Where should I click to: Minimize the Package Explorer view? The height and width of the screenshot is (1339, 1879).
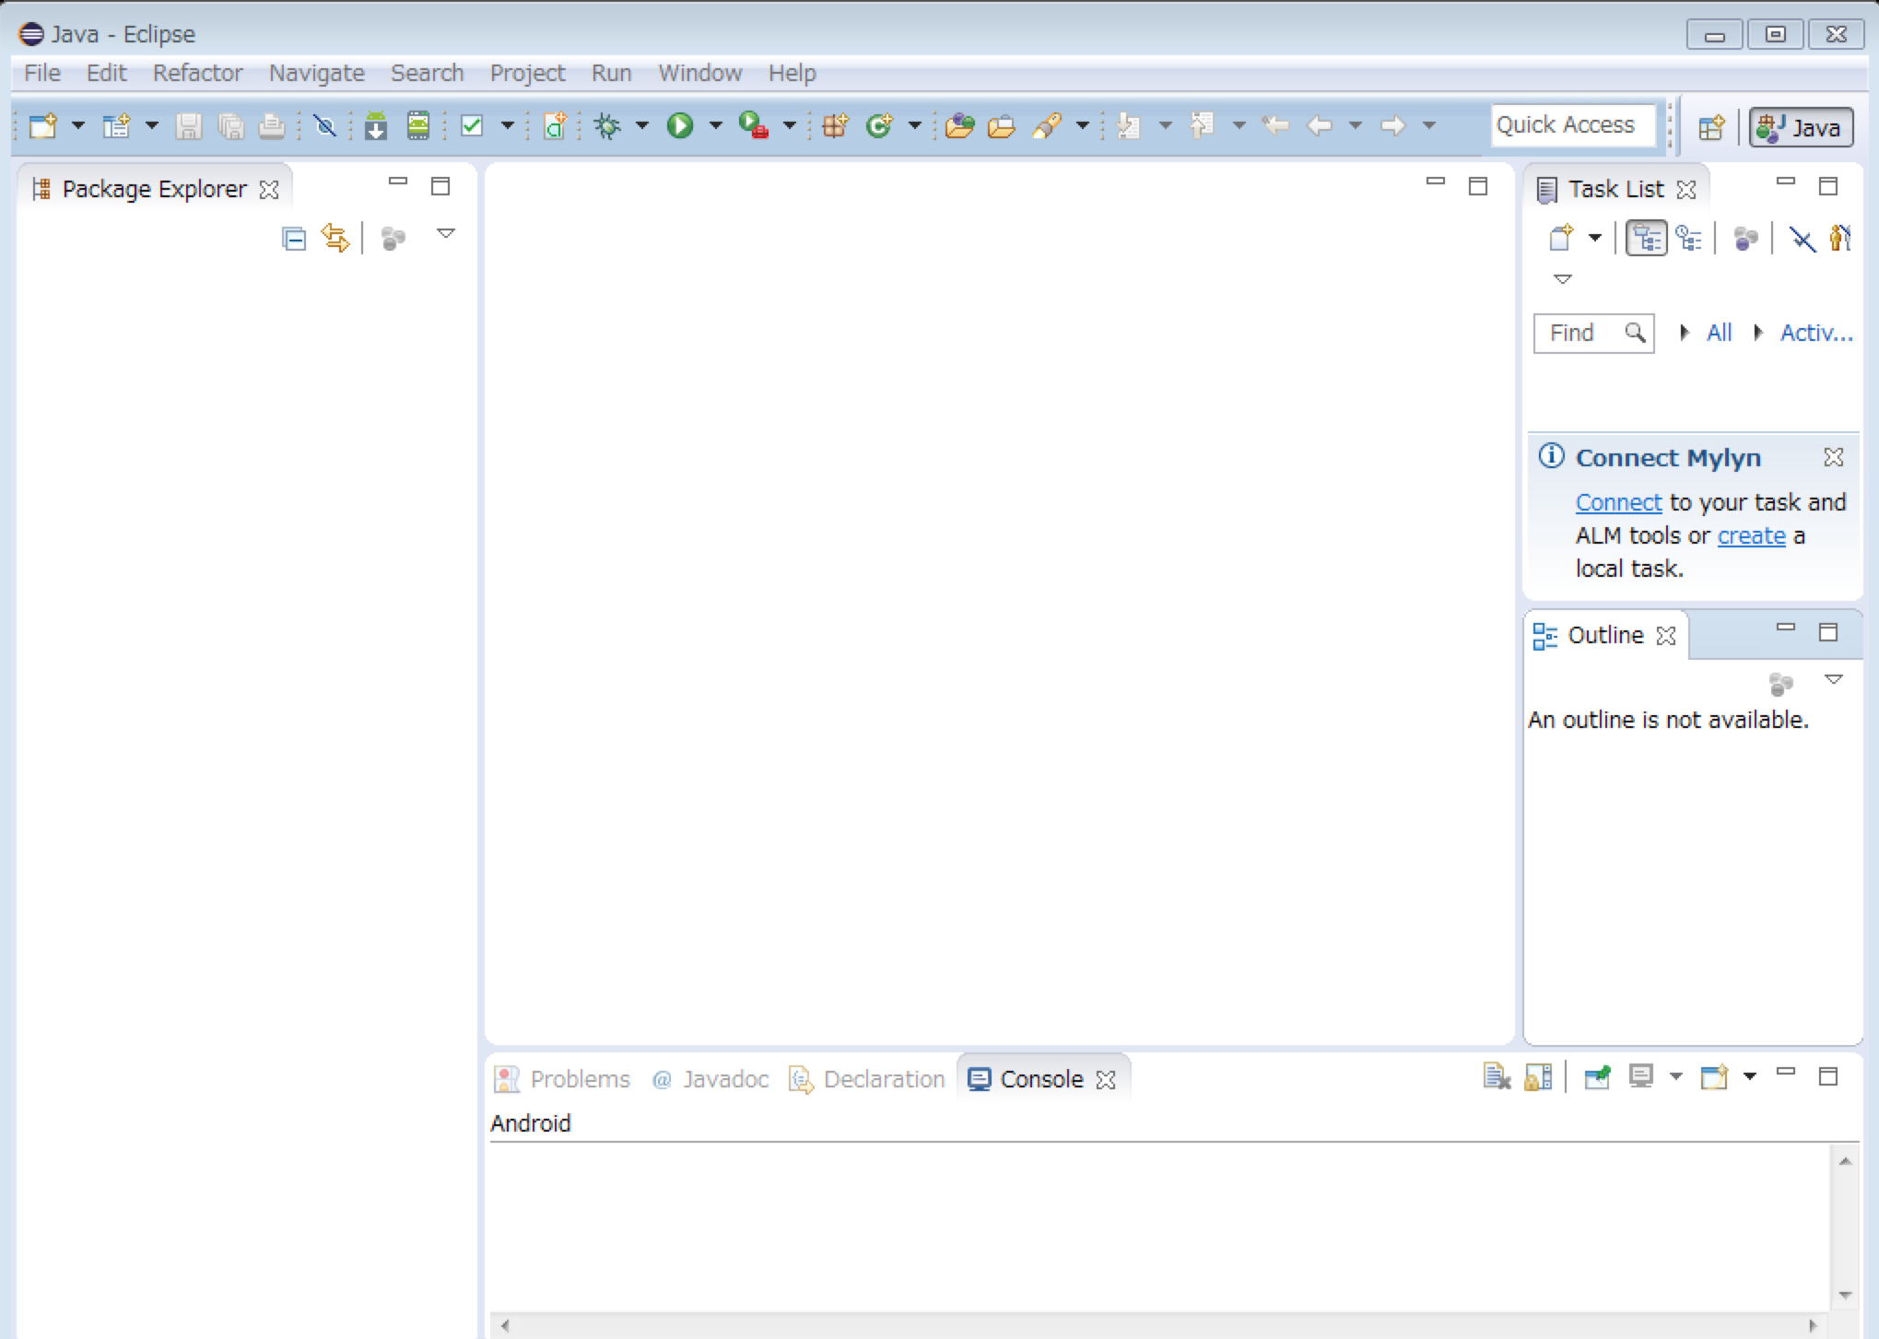398,182
